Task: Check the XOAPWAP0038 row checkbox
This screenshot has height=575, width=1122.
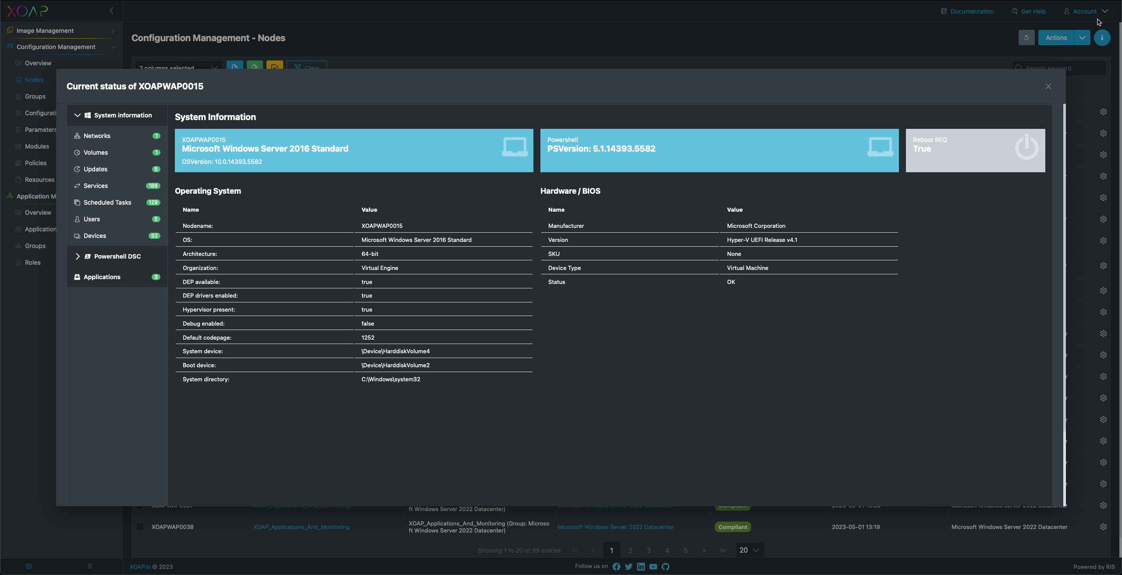Action: pos(140,527)
